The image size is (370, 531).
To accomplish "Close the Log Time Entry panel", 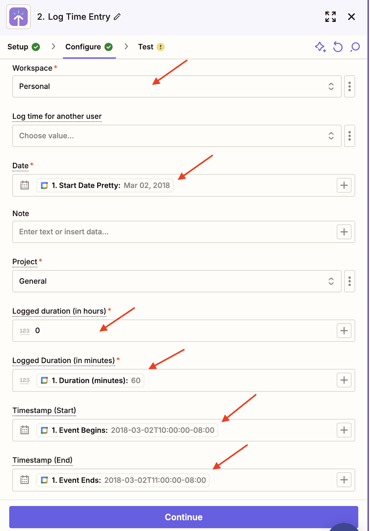I will (351, 17).
